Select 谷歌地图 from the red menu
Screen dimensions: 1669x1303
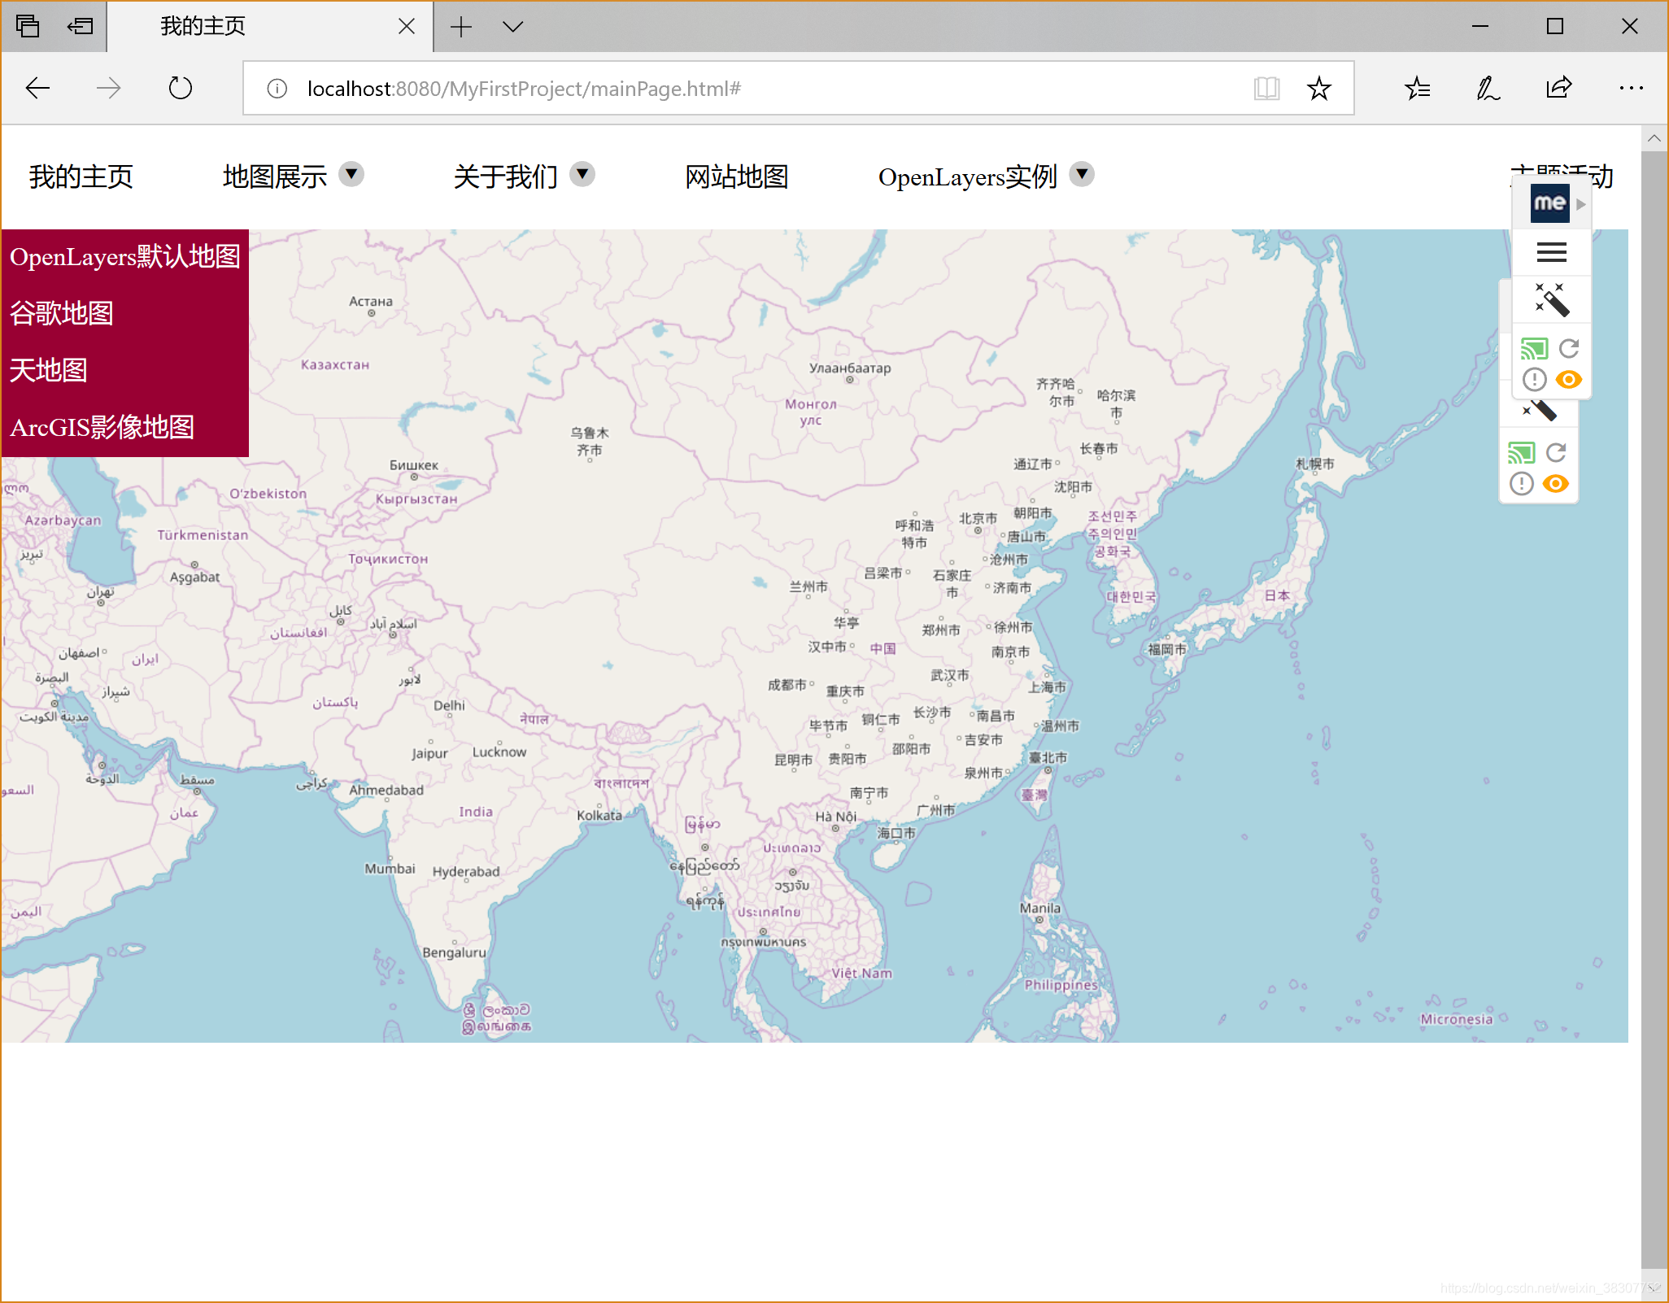point(62,313)
